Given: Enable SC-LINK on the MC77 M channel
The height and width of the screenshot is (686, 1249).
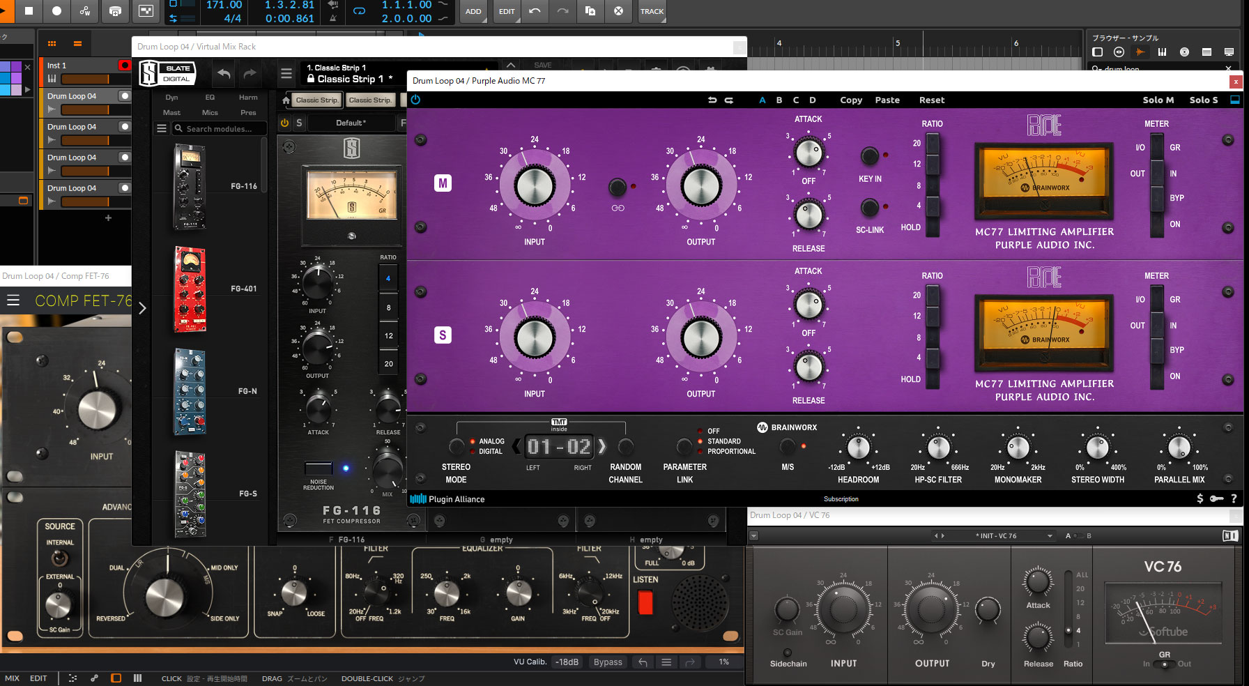Looking at the screenshot, I should coord(869,207).
